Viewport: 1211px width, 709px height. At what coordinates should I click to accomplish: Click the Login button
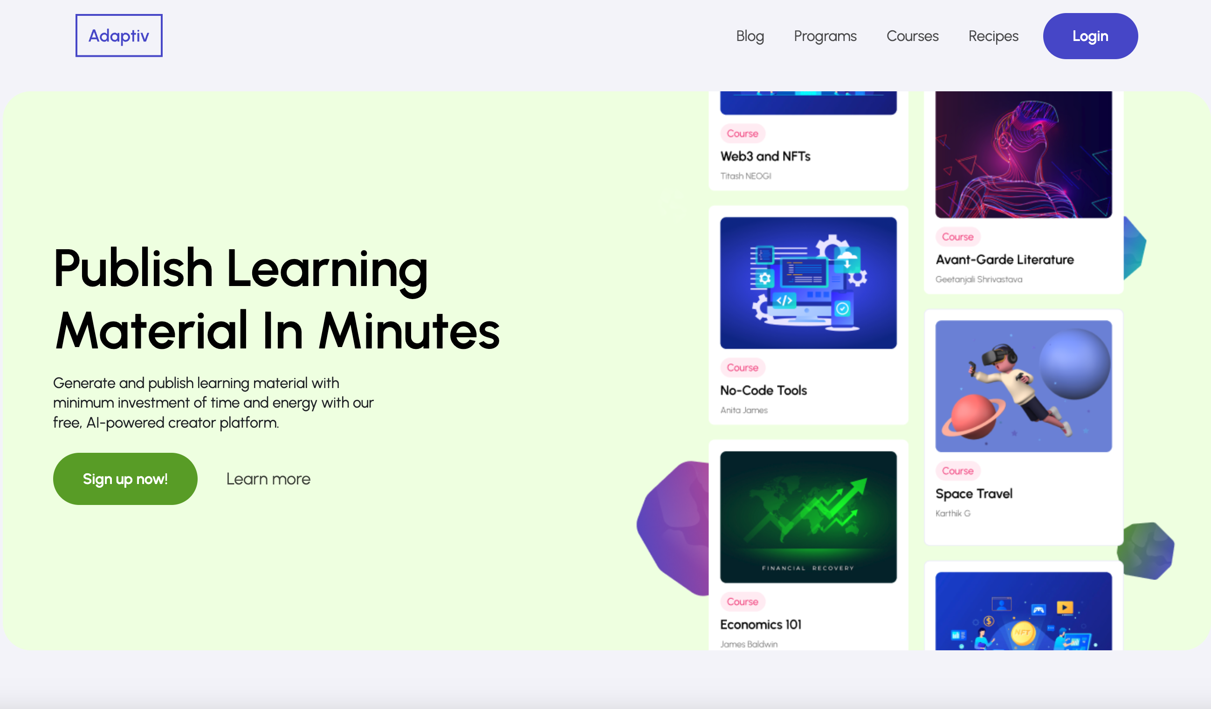pyautogui.click(x=1090, y=35)
